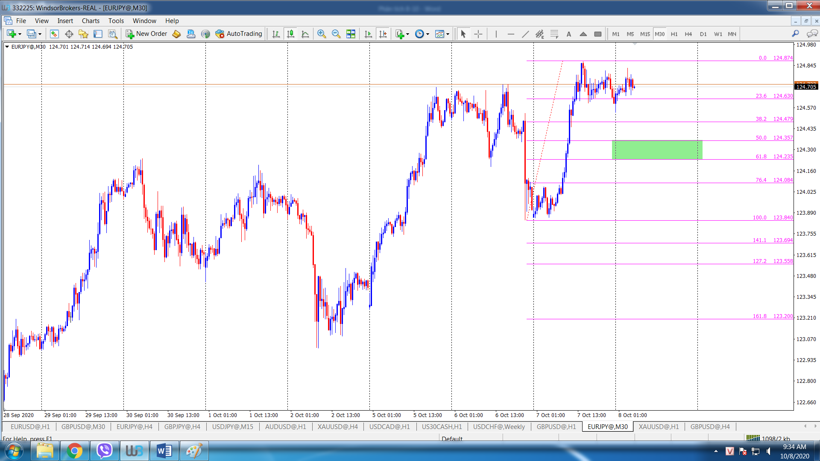
Task: Zoom in on the chart
Action: coord(322,34)
